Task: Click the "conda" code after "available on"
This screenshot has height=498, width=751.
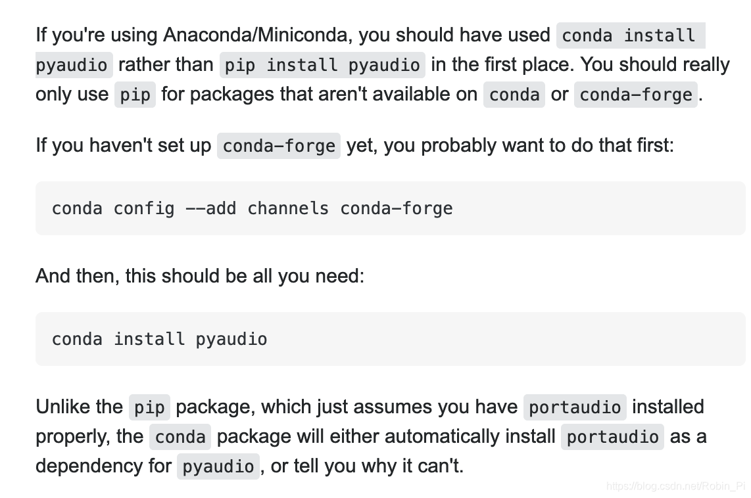Action: point(514,95)
